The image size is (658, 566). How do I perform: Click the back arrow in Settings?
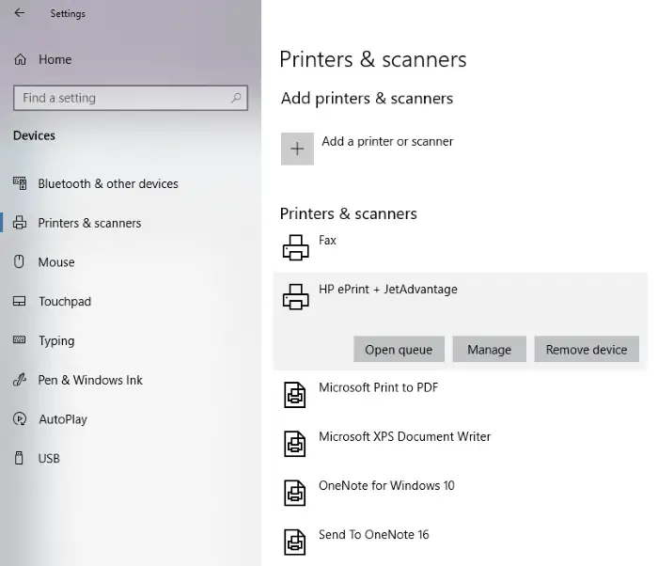pyautogui.click(x=20, y=13)
